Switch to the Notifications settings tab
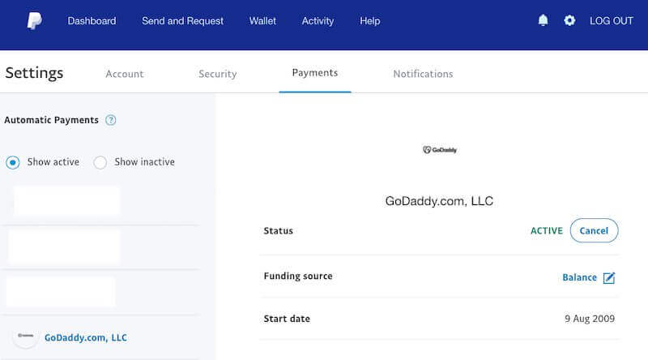648x360 pixels. (423, 74)
